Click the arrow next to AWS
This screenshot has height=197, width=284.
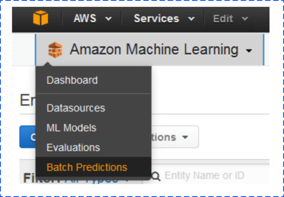(x=108, y=19)
